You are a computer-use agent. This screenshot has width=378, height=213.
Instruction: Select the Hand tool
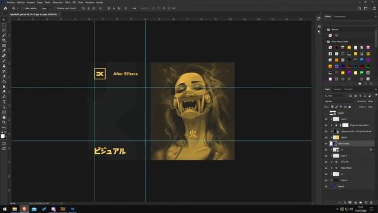point(4,117)
